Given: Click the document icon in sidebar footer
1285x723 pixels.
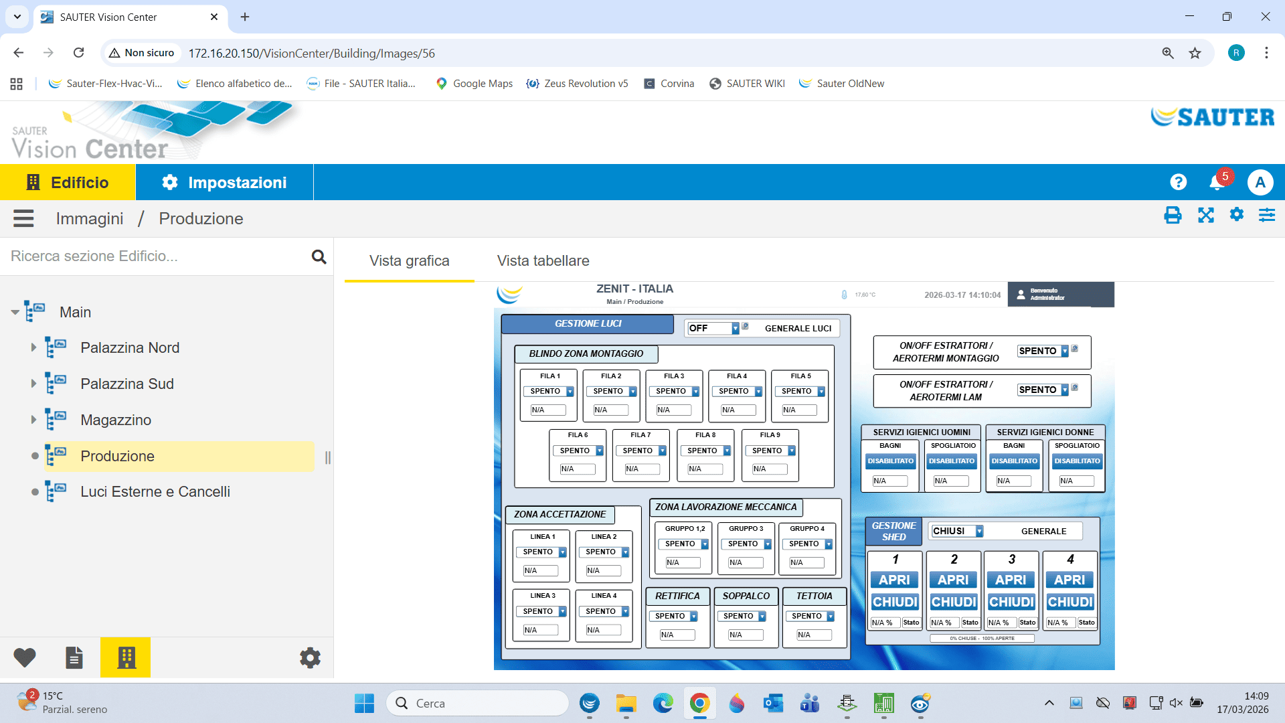Looking at the screenshot, I should coord(74,658).
